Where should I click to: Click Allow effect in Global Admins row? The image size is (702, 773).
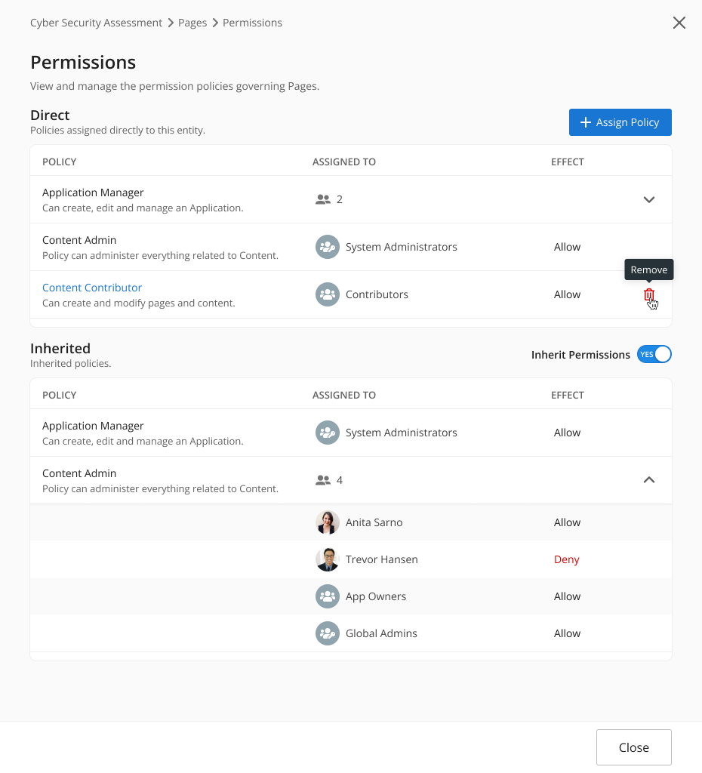(567, 633)
